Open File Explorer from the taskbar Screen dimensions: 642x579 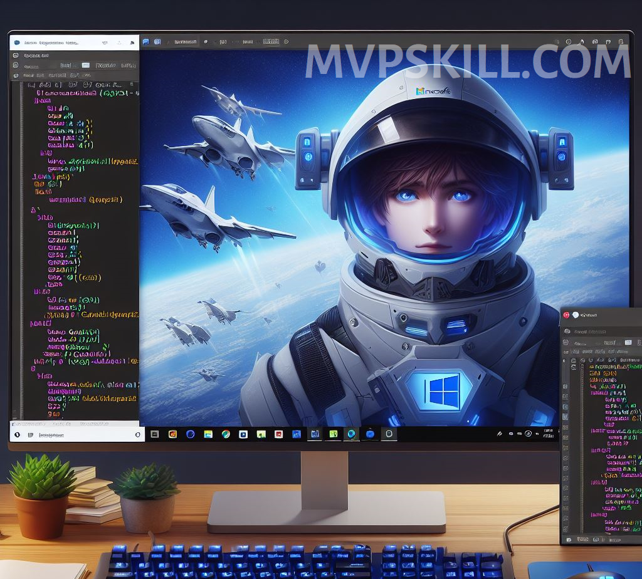click(208, 434)
